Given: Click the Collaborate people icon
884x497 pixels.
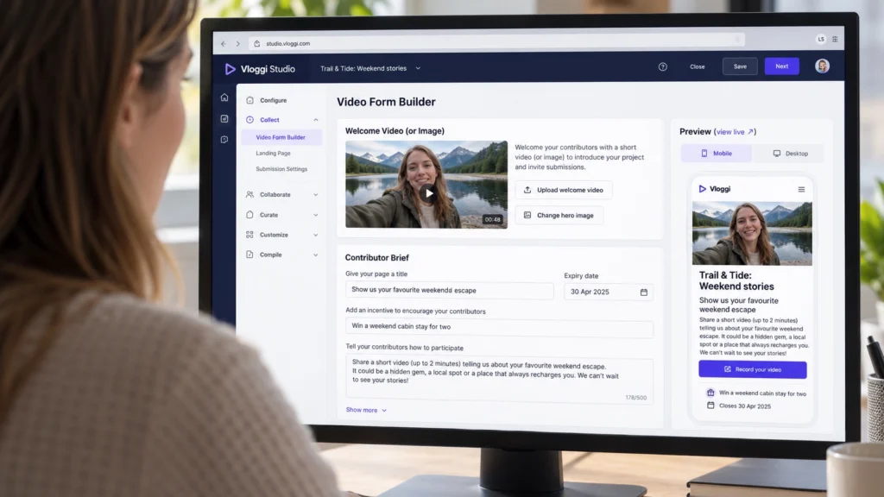Looking at the screenshot, I should point(249,194).
